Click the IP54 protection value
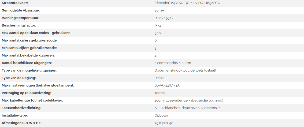This screenshot has width=304, height=127. (158, 25)
